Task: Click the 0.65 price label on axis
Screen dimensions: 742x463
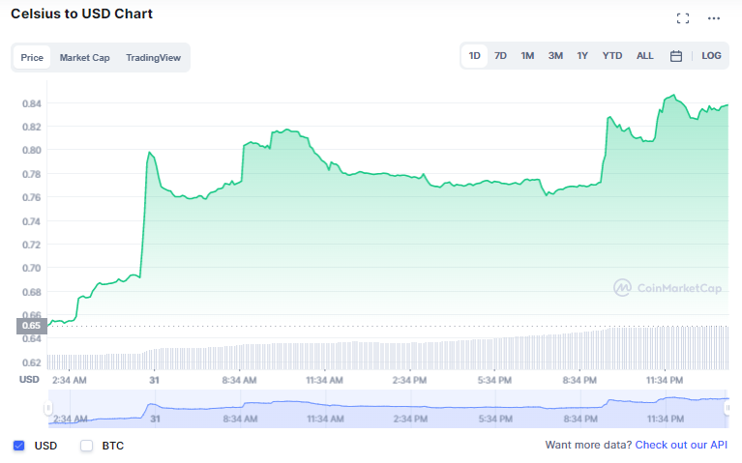Action: pos(32,326)
